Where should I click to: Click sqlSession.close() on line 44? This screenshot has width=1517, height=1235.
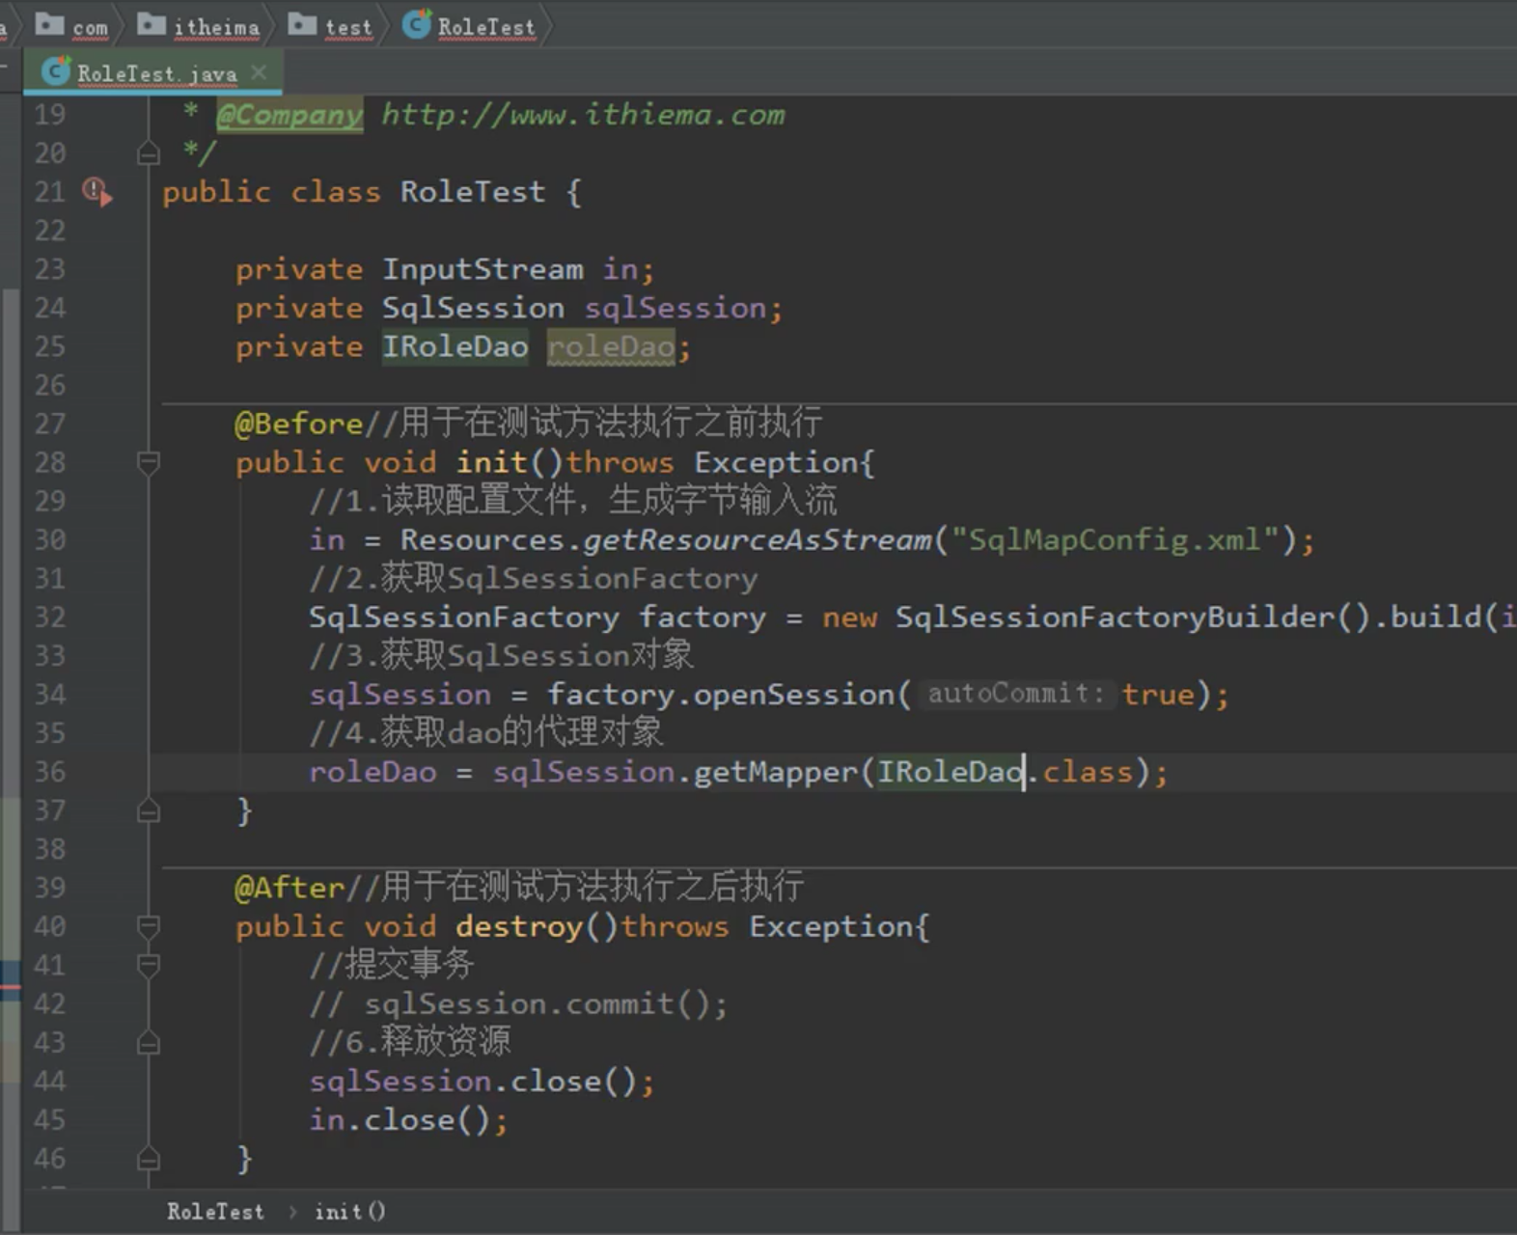click(482, 1082)
